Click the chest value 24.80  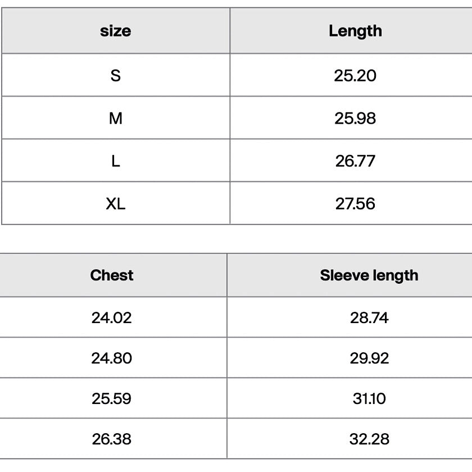tap(112, 358)
